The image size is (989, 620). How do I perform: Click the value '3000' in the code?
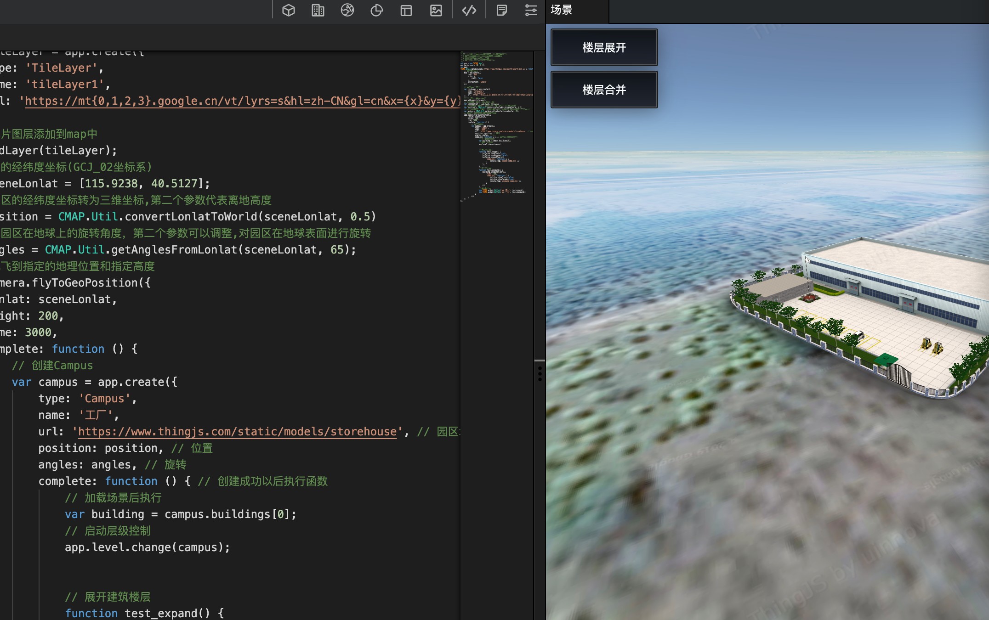[x=38, y=333]
